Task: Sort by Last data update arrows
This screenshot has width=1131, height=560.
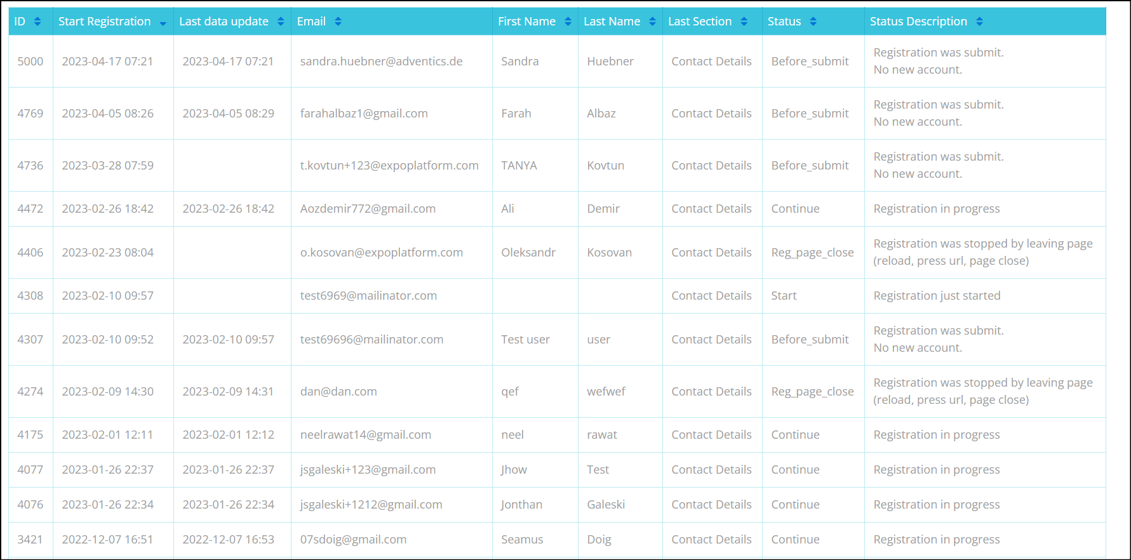Action: (281, 22)
